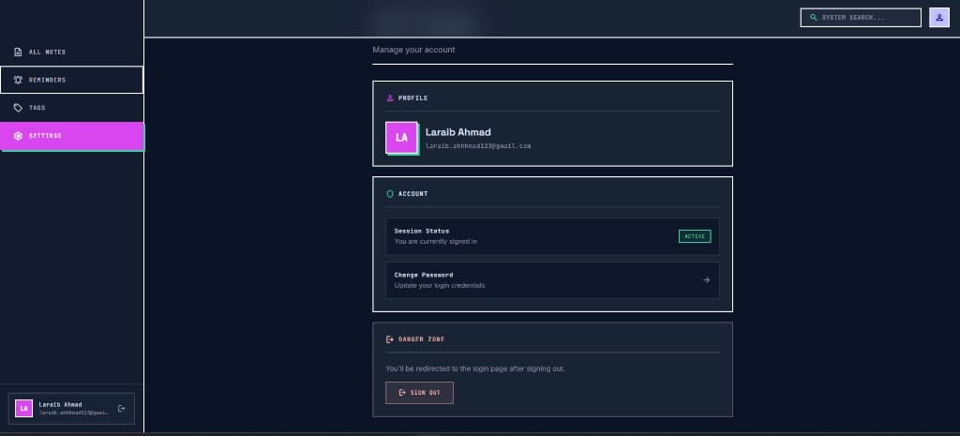The width and height of the screenshot is (960, 436).
Task: Click the 'You are currently signed in' text
Action: (x=436, y=242)
